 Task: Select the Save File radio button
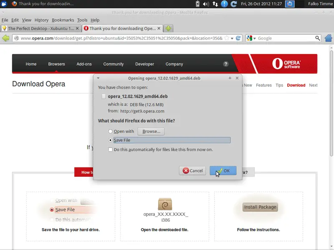110,140
